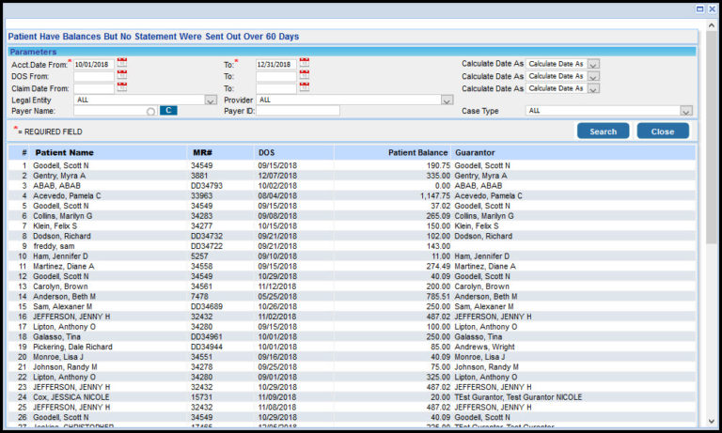Maximize the report window
722x433 pixels.
(x=699, y=8)
